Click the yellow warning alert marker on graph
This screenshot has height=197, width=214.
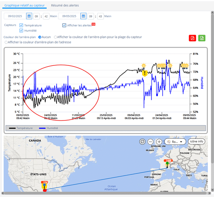point(145,73)
